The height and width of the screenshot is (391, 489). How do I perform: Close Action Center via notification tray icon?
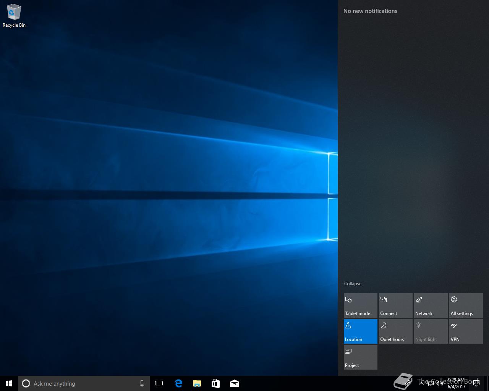476,383
